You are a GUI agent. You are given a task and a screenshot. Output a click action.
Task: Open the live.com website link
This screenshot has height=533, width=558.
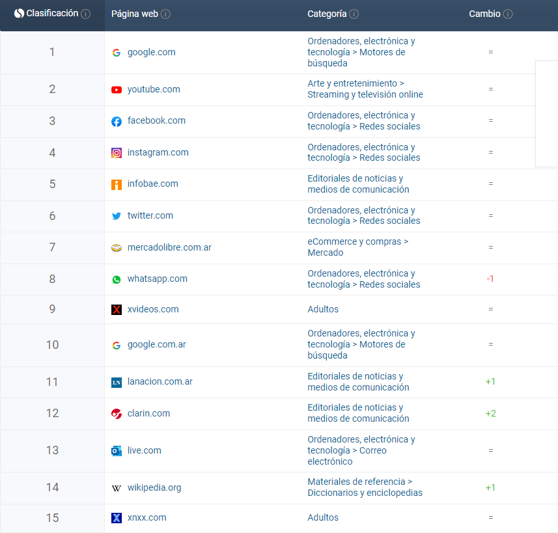(144, 451)
